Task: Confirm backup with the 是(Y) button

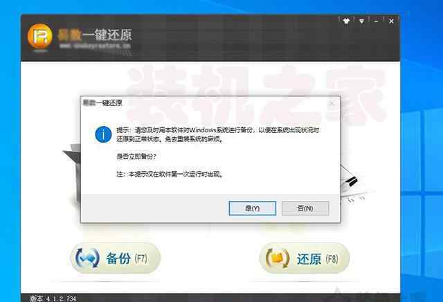Action: pyautogui.click(x=252, y=208)
